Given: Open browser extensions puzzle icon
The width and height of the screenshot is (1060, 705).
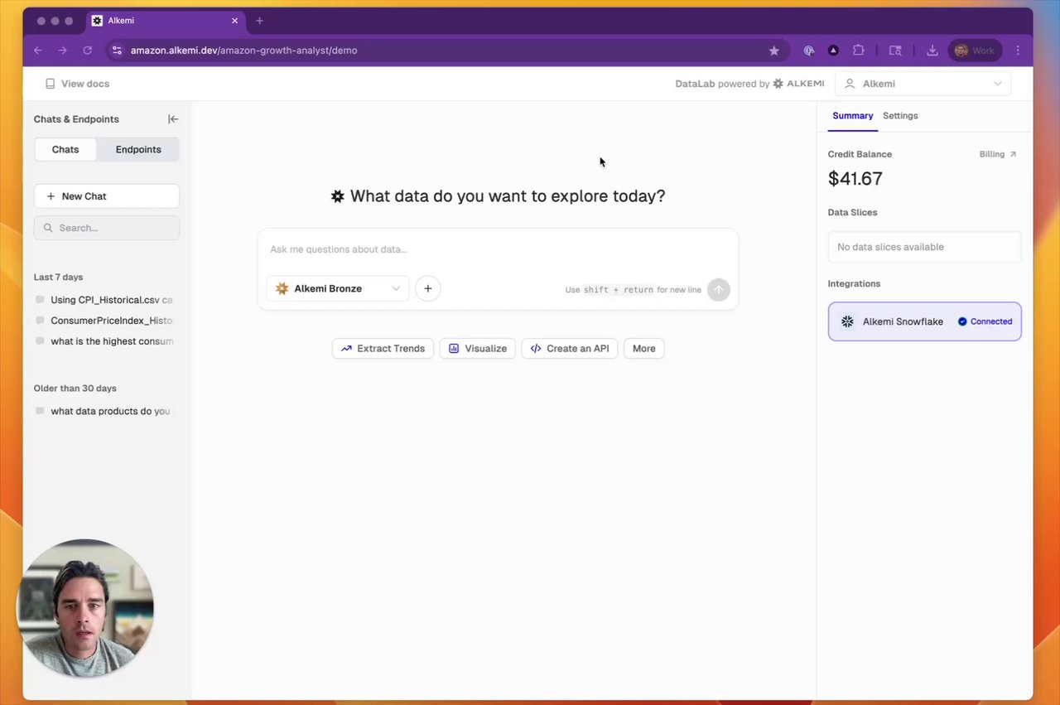Looking at the screenshot, I should (858, 51).
